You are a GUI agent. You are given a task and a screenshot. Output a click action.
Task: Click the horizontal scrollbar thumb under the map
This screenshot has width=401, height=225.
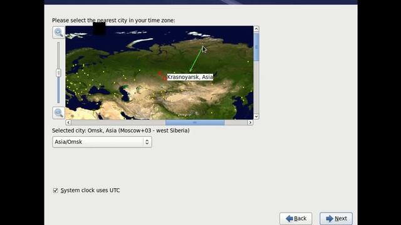pyautogui.click(x=195, y=122)
